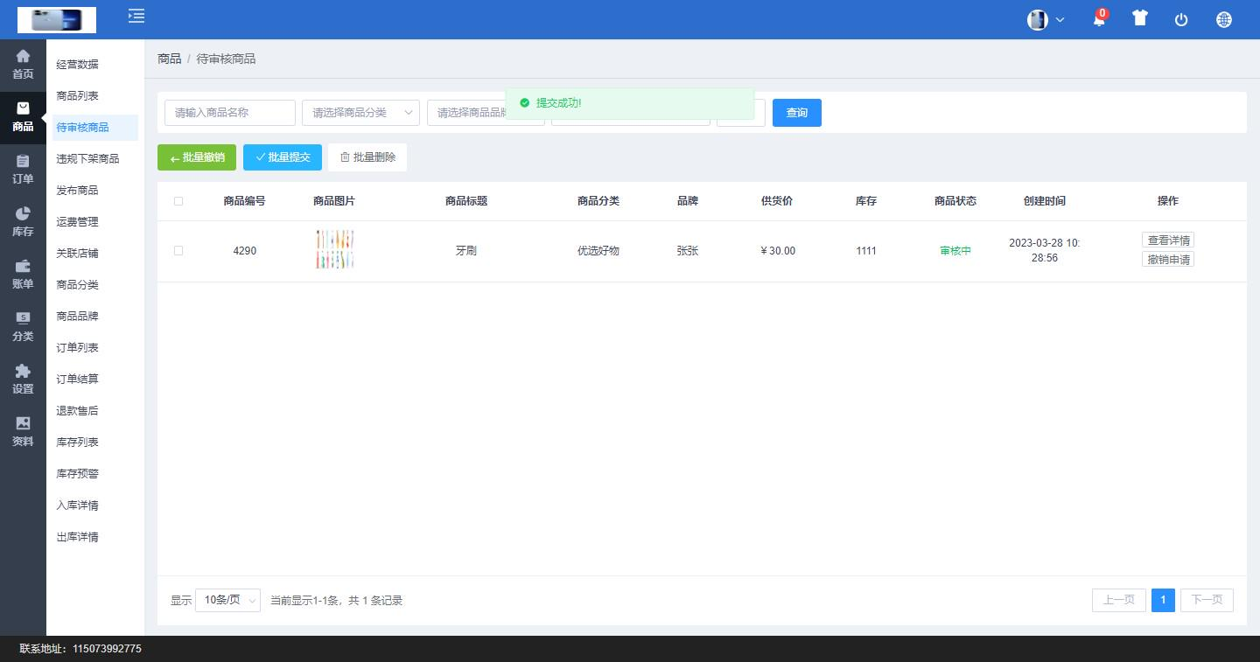Open the notification bell

(x=1099, y=18)
